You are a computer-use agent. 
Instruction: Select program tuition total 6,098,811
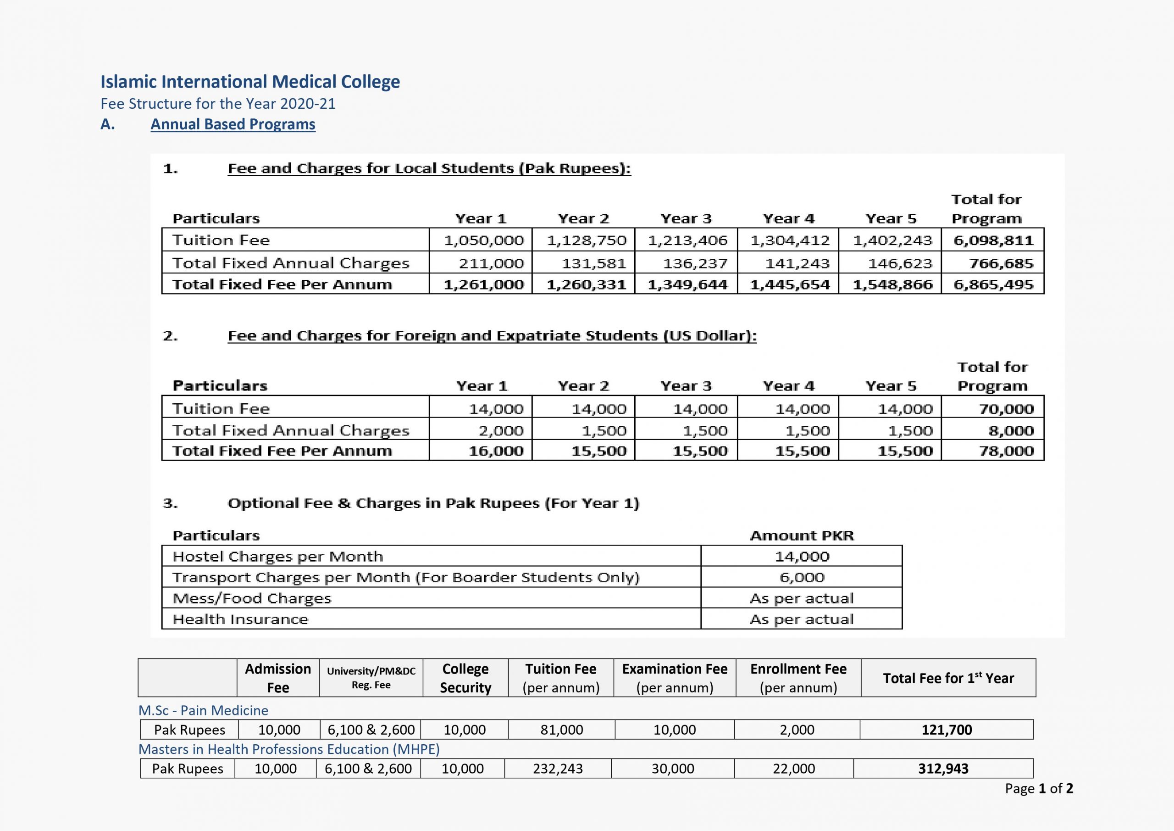993,240
